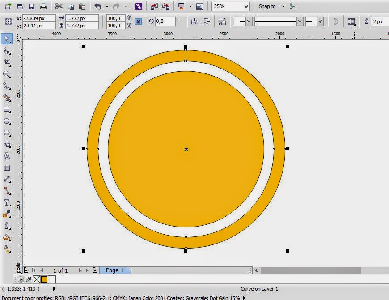Select the Rectangle tool
Viewport: 389px width, 300px height.
pos(7,110)
